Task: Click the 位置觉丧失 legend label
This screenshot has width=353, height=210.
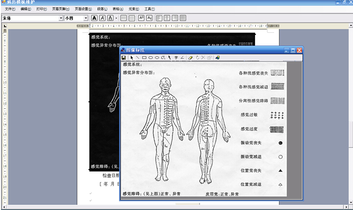Action: coord(251,170)
